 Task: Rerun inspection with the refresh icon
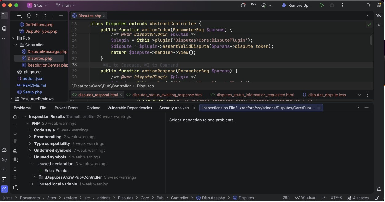(15, 117)
